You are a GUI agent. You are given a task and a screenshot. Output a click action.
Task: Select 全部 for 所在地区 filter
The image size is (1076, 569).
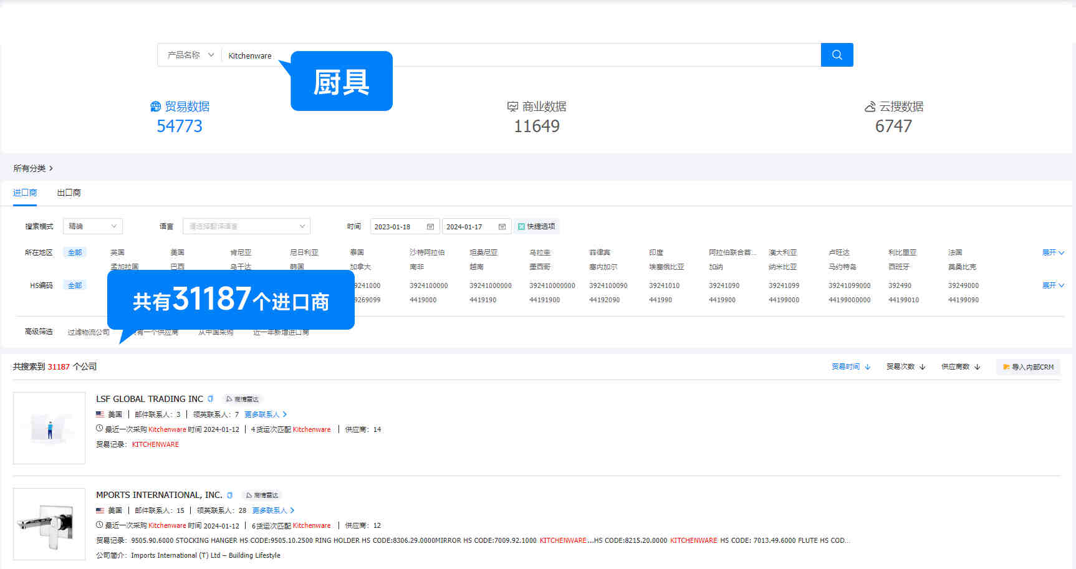(75, 252)
